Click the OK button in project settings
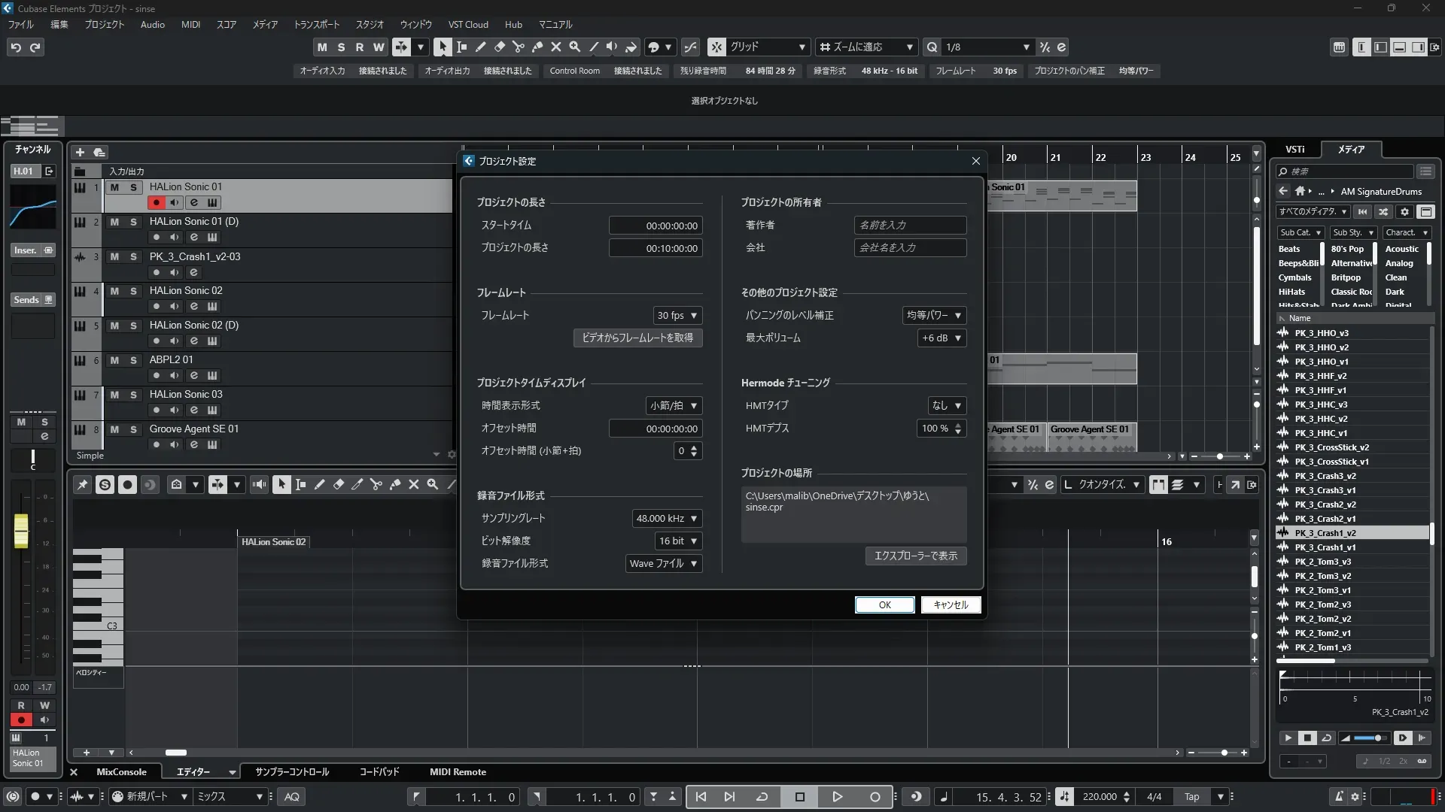 884,604
